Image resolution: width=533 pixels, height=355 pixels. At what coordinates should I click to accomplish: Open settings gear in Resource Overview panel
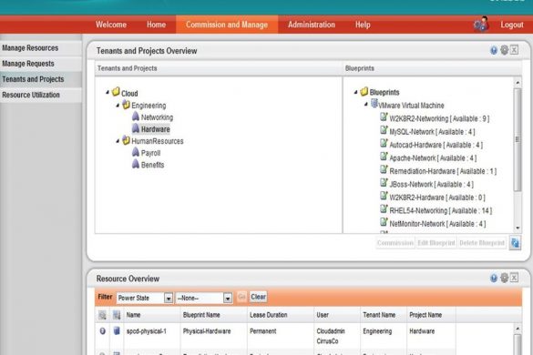click(505, 278)
